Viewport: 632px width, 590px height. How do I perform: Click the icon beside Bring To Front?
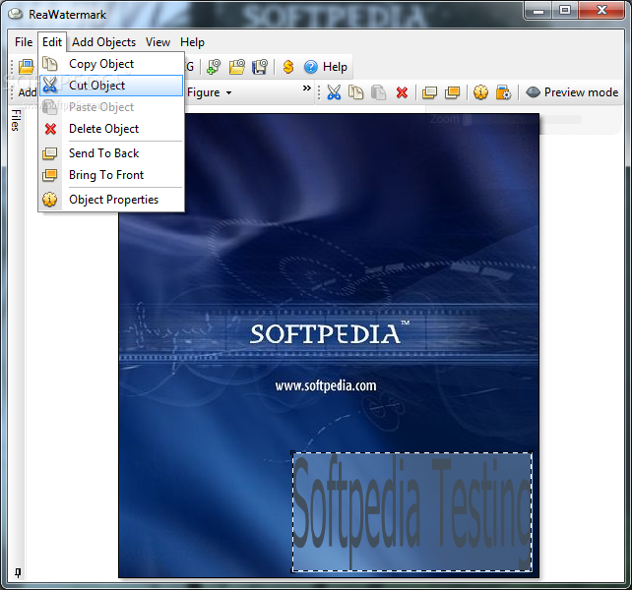[50, 175]
